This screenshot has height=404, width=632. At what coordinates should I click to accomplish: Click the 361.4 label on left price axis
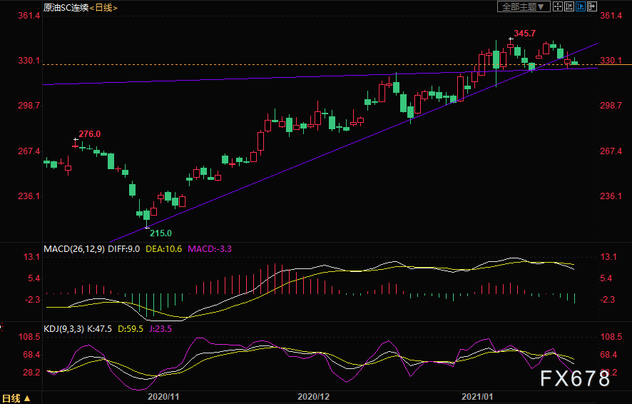[29, 16]
